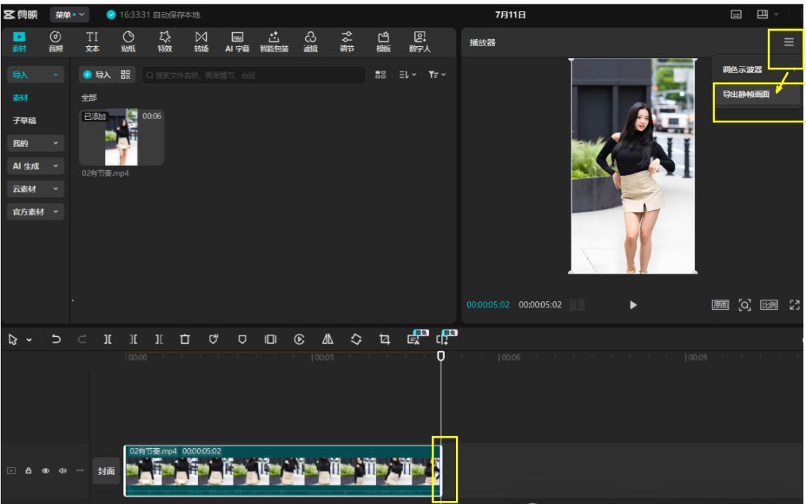Switch to the 文本 (Text) tab
This screenshot has height=504, width=806.
click(92, 42)
